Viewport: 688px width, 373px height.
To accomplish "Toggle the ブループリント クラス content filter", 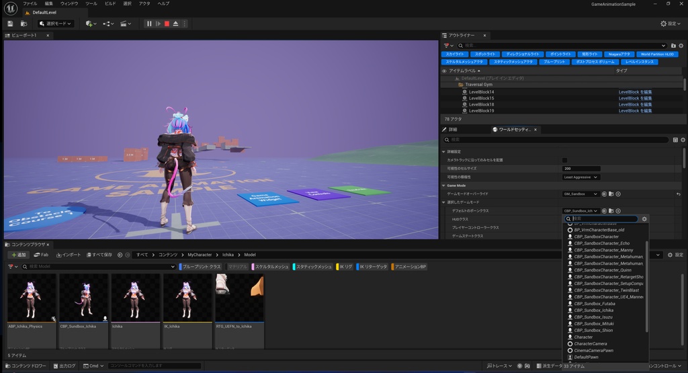I will pos(200,267).
